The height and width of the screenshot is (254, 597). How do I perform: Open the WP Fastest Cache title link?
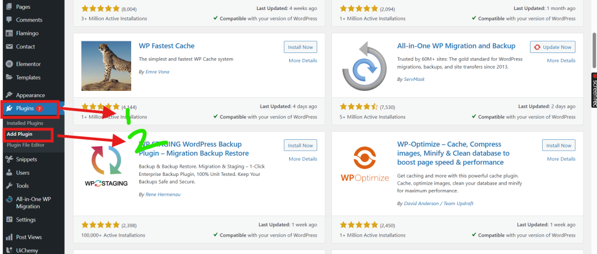coord(167,46)
